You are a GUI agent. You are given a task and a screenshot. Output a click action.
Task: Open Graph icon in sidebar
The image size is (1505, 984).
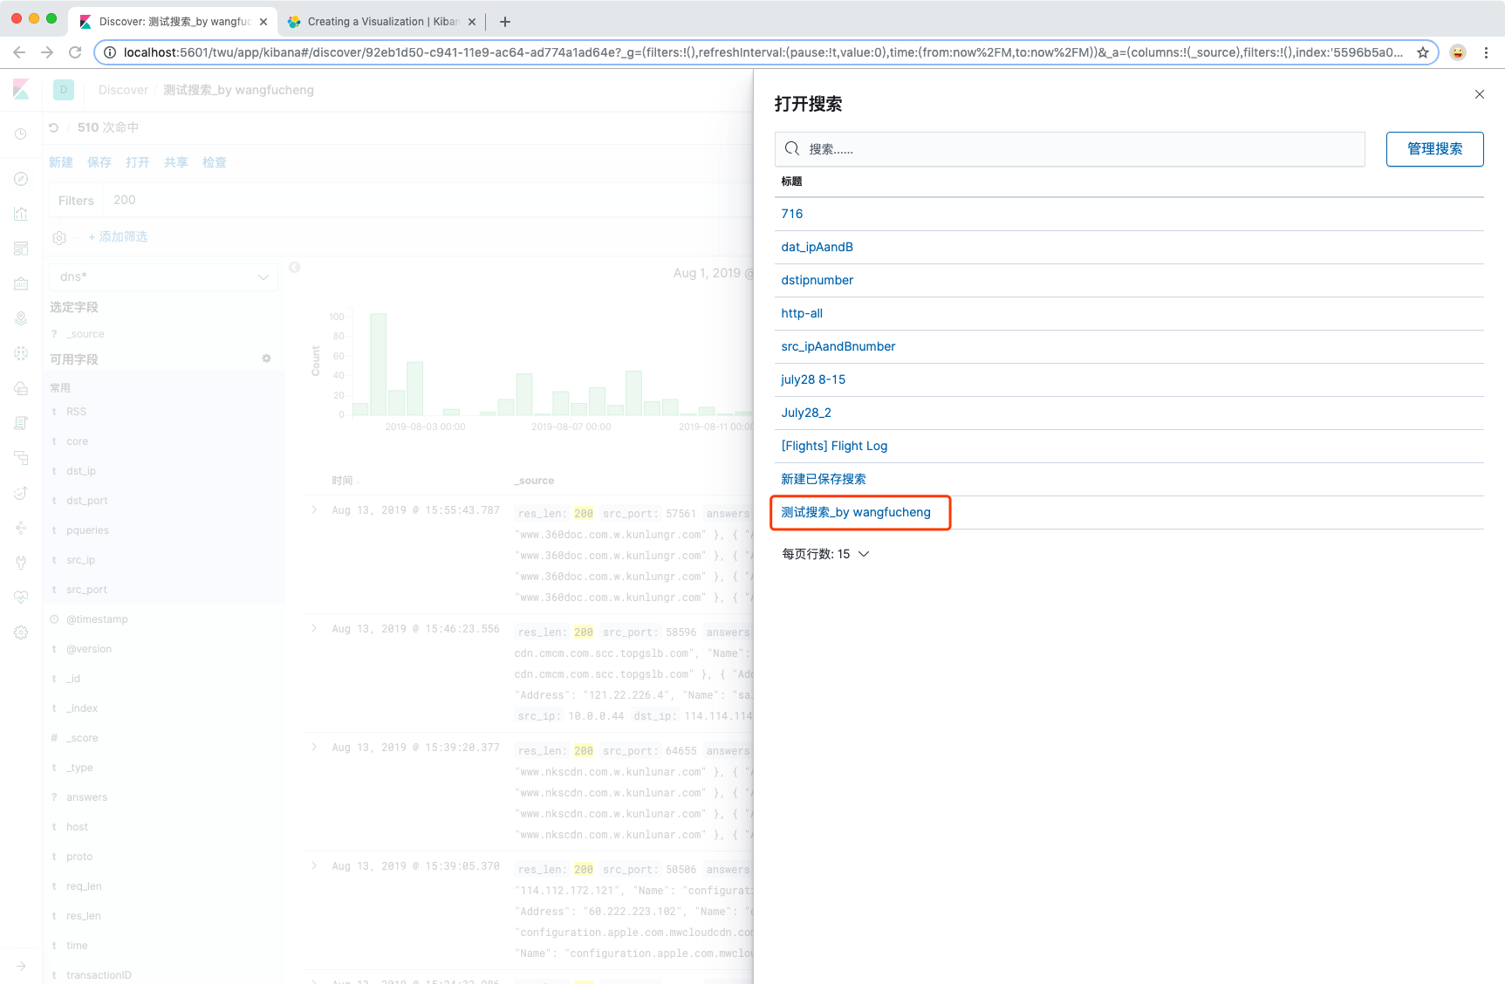click(21, 528)
